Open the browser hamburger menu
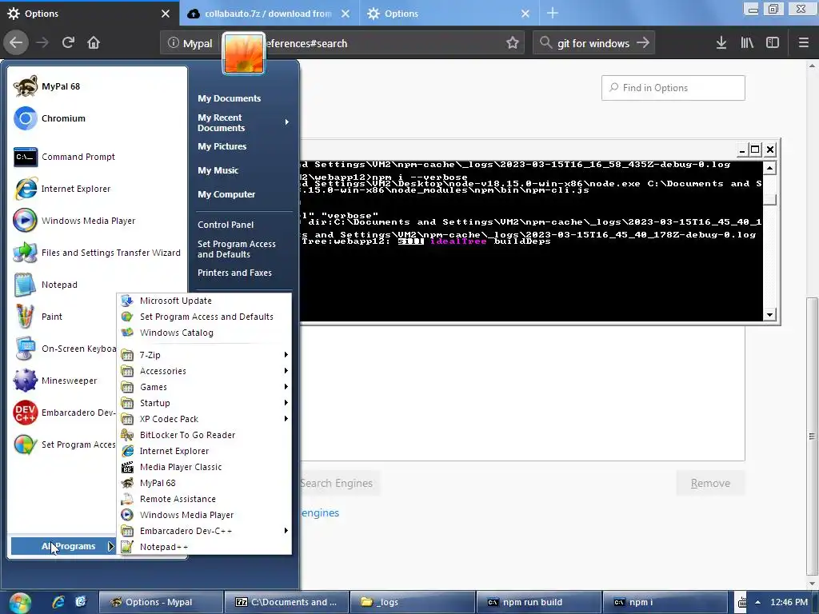This screenshot has width=819, height=614. (803, 43)
